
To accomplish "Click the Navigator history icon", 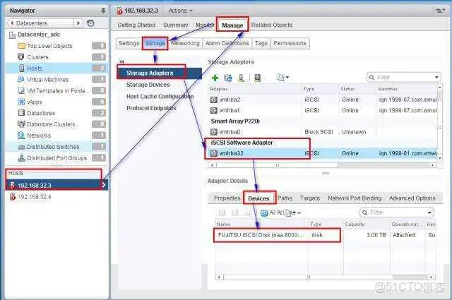I will click(x=90, y=23).
